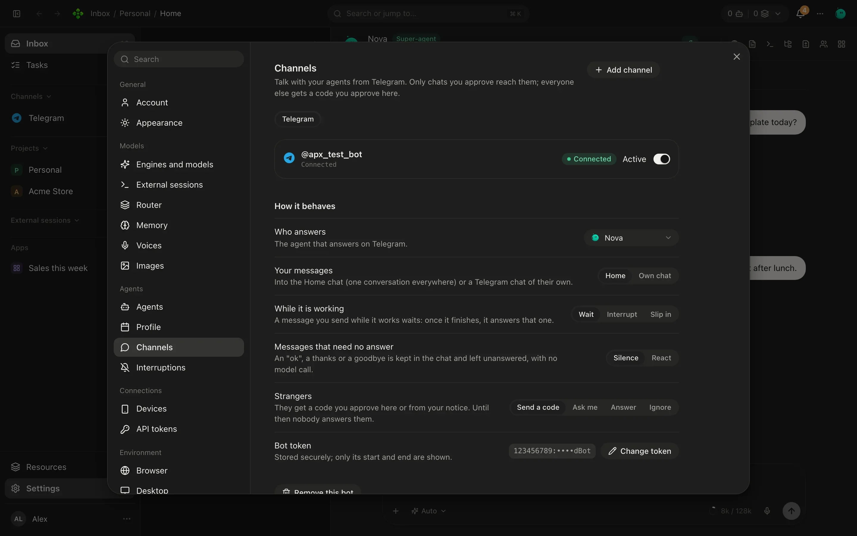Open the notifications bell

[x=800, y=13]
